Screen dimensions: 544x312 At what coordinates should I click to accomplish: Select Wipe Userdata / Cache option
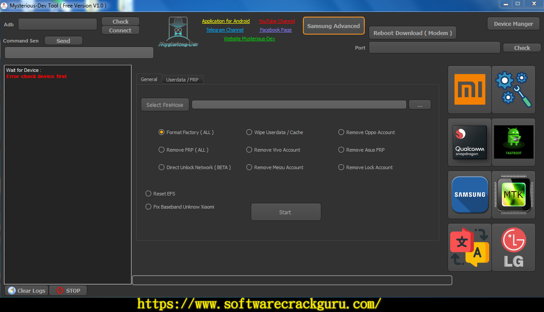(274, 132)
